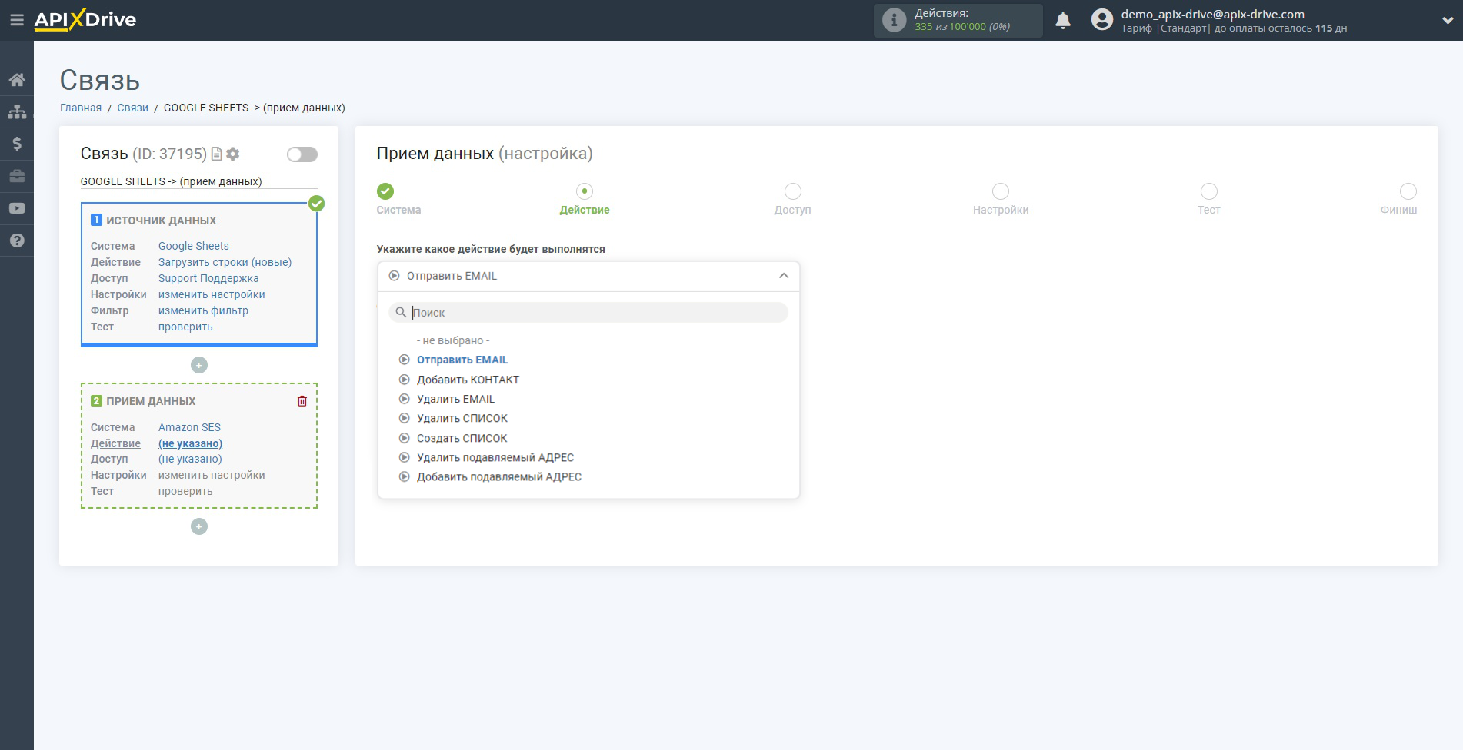Image resolution: width=1463 pixels, height=750 pixels.
Task: Click Загрузить строки (новые) link
Action: [x=225, y=262]
